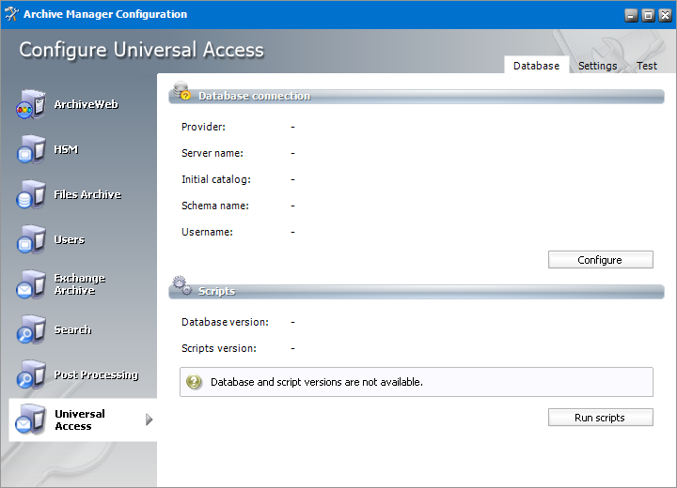Click the Universal Access arrow indicator

click(149, 420)
